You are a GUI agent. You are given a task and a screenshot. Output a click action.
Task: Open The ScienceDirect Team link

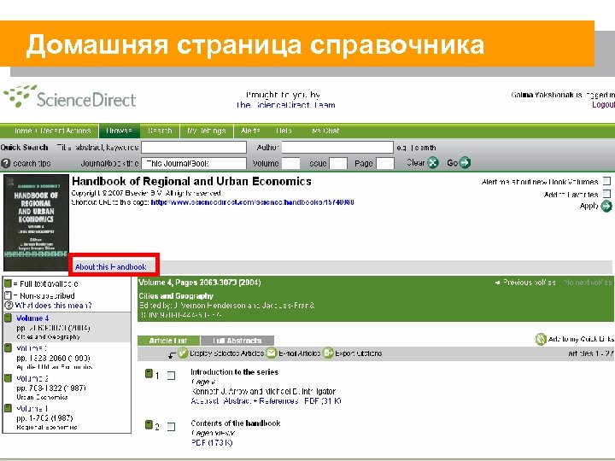[285, 105]
